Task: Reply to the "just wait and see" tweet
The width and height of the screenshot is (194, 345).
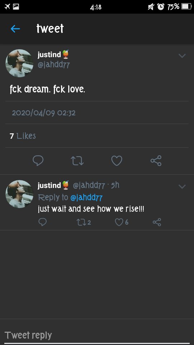Action: pyautogui.click(x=42, y=222)
